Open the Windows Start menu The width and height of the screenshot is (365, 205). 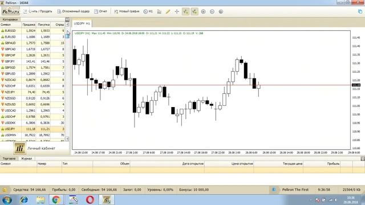coord(7,200)
